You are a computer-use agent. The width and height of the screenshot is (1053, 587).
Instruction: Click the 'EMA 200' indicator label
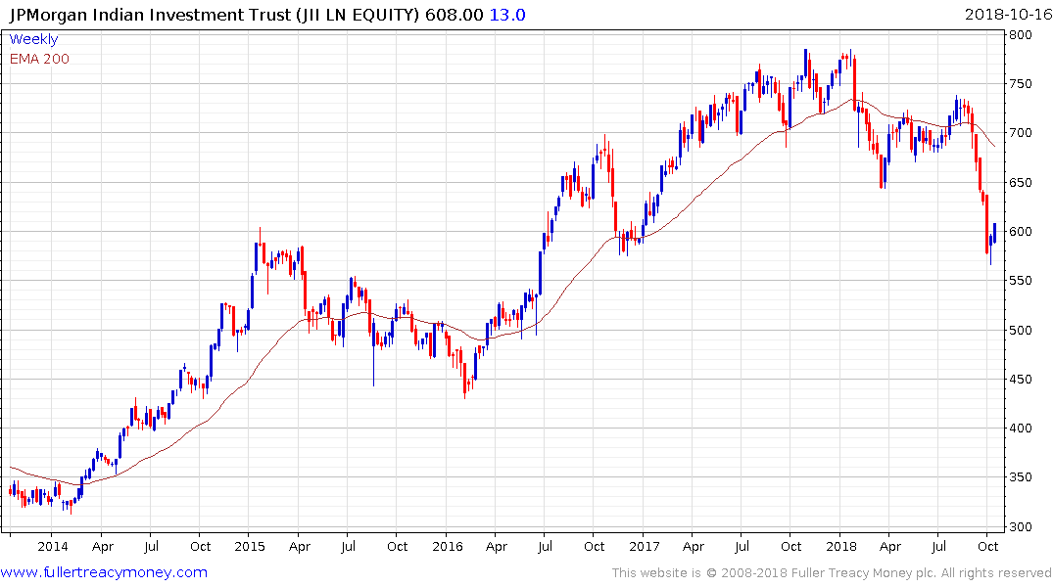tap(39, 59)
